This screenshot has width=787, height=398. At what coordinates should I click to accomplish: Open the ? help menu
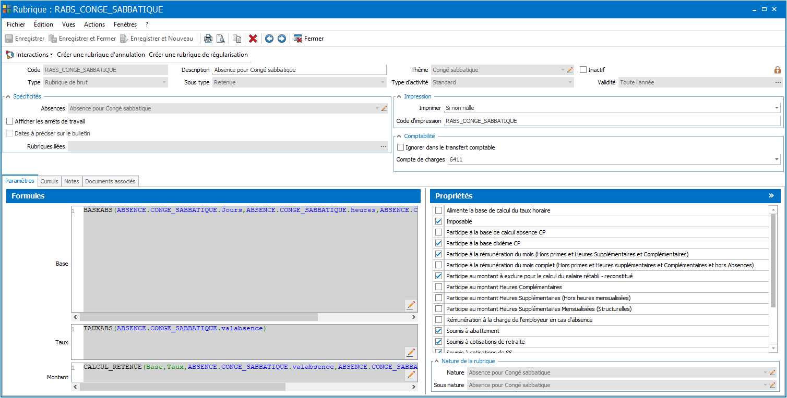click(147, 24)
